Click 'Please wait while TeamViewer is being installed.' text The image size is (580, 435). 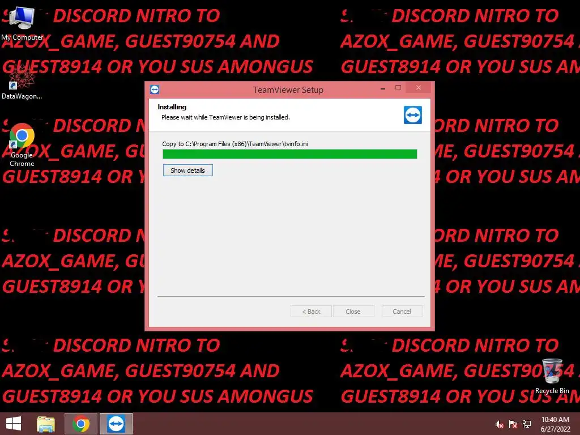225,117
